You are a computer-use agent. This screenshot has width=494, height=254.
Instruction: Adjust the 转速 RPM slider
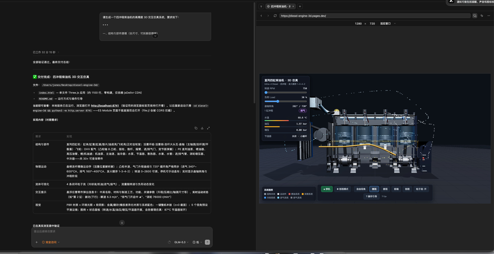pyautogui.click(x=286, y=93)
